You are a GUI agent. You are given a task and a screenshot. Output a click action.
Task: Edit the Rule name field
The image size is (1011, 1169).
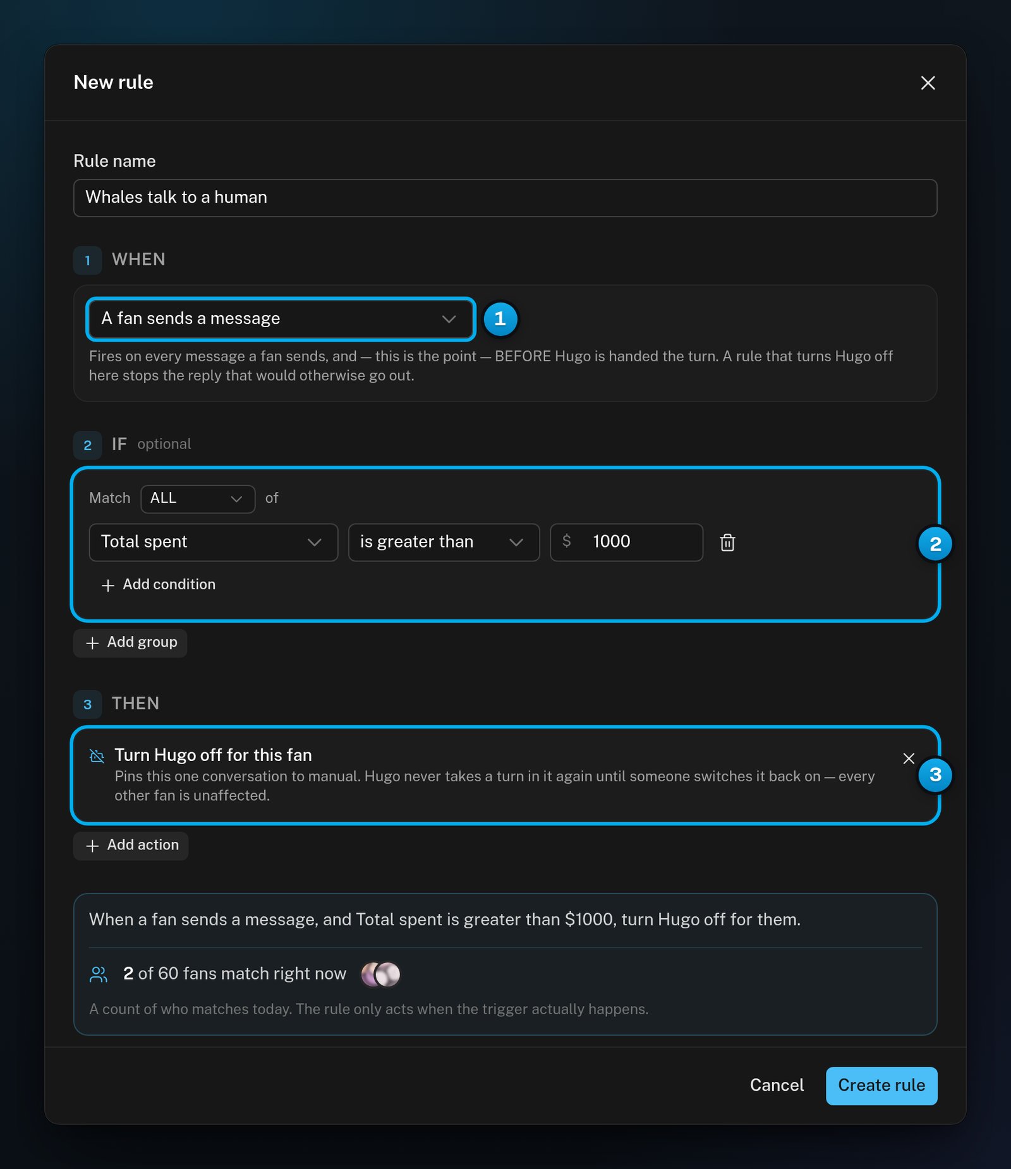coord(505,198)
